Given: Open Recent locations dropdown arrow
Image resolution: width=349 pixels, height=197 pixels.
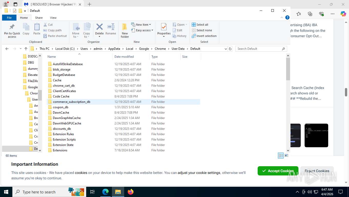Looking at the screenshot, I should coord(20,49).
